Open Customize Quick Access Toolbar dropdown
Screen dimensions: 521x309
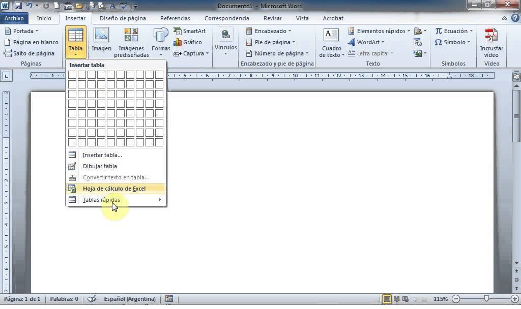(x=135, y=6)
